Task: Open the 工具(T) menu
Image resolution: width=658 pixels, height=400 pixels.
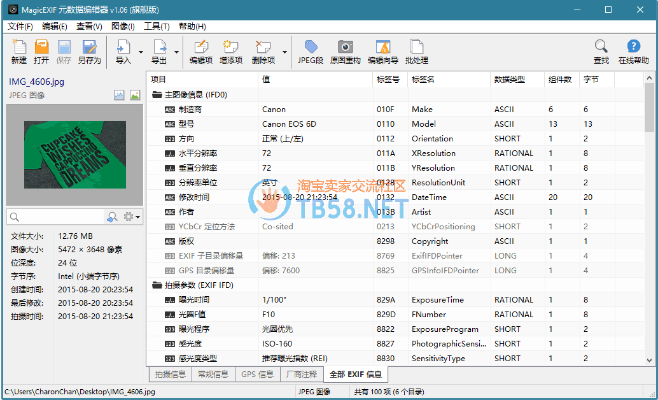Action: coord(157,26)
